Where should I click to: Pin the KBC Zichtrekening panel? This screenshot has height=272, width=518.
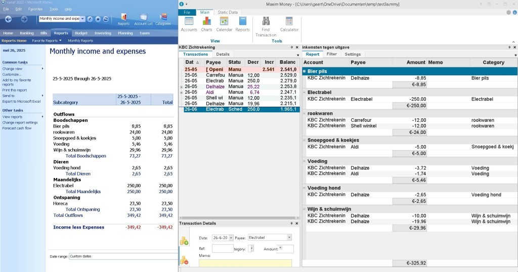(291, 47)
